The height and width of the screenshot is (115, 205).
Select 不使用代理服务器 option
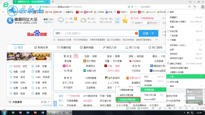pyautogui.click(x=128, y=100)
